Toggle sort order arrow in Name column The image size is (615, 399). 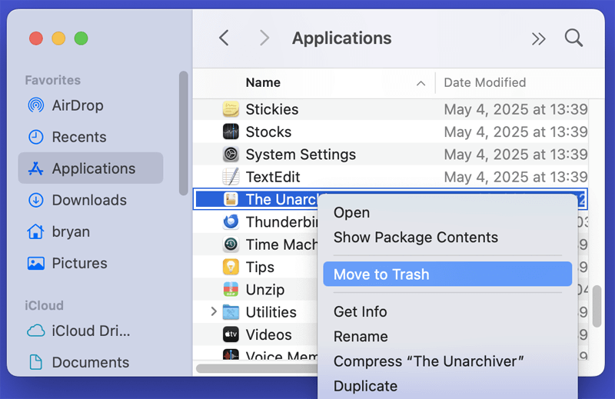(x=421, y=83)
